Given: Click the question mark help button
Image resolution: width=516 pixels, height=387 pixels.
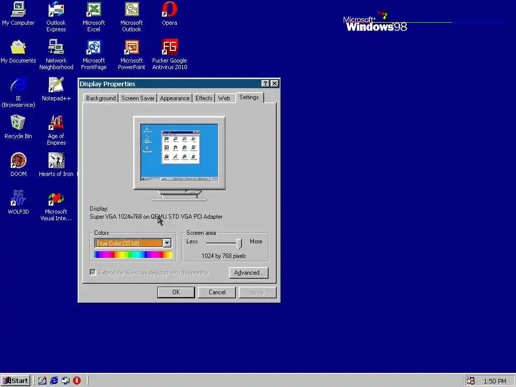Looking at the screenshot, I should click(265, 84).
